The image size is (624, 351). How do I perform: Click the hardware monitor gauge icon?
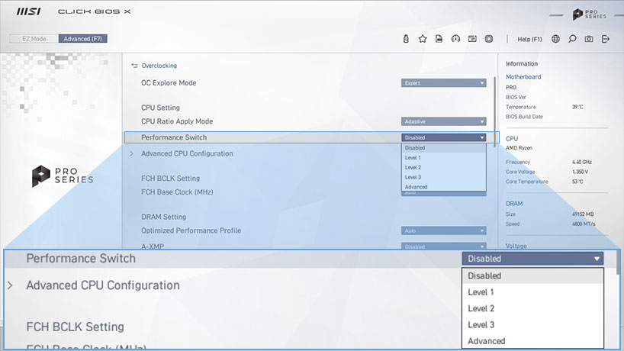coord(456,39)
